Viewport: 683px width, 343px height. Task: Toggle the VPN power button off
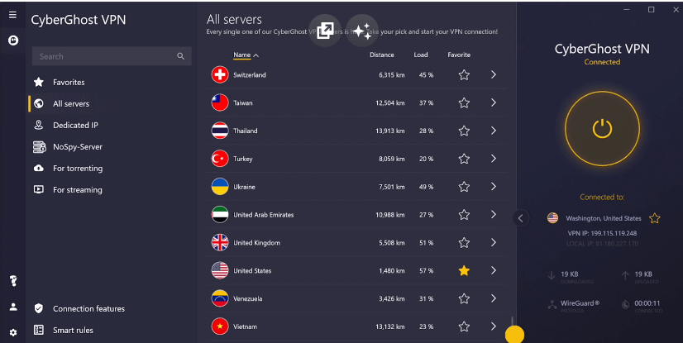602,128
